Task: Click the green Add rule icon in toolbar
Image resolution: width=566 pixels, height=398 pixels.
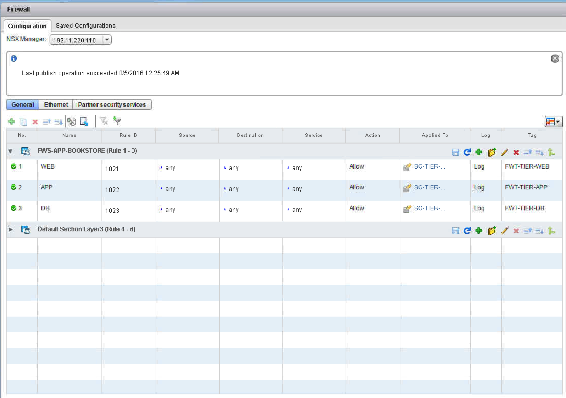Action: click(x=11, y=121)
